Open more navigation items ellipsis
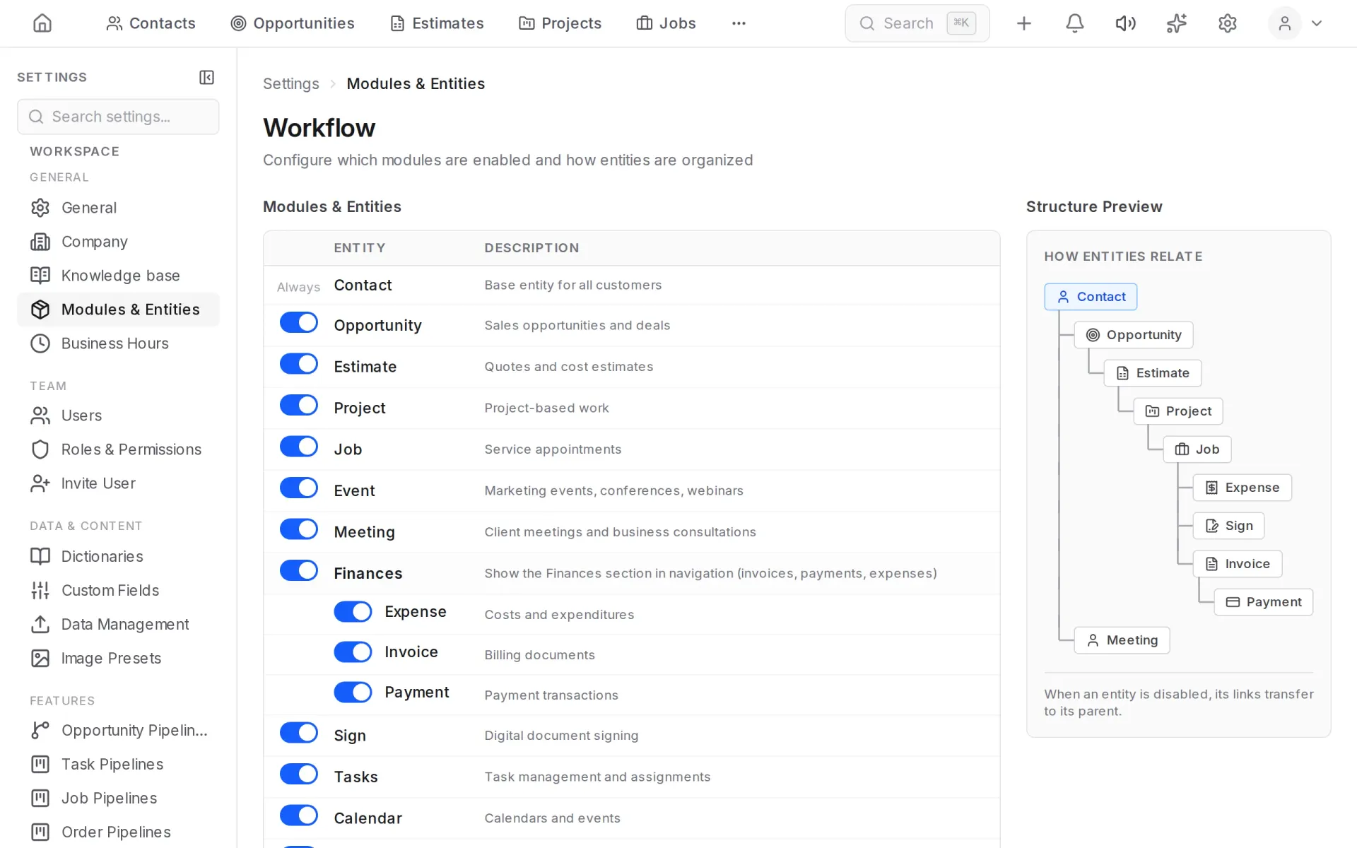Screen dimensions: 1357x848 pos(739,23)
